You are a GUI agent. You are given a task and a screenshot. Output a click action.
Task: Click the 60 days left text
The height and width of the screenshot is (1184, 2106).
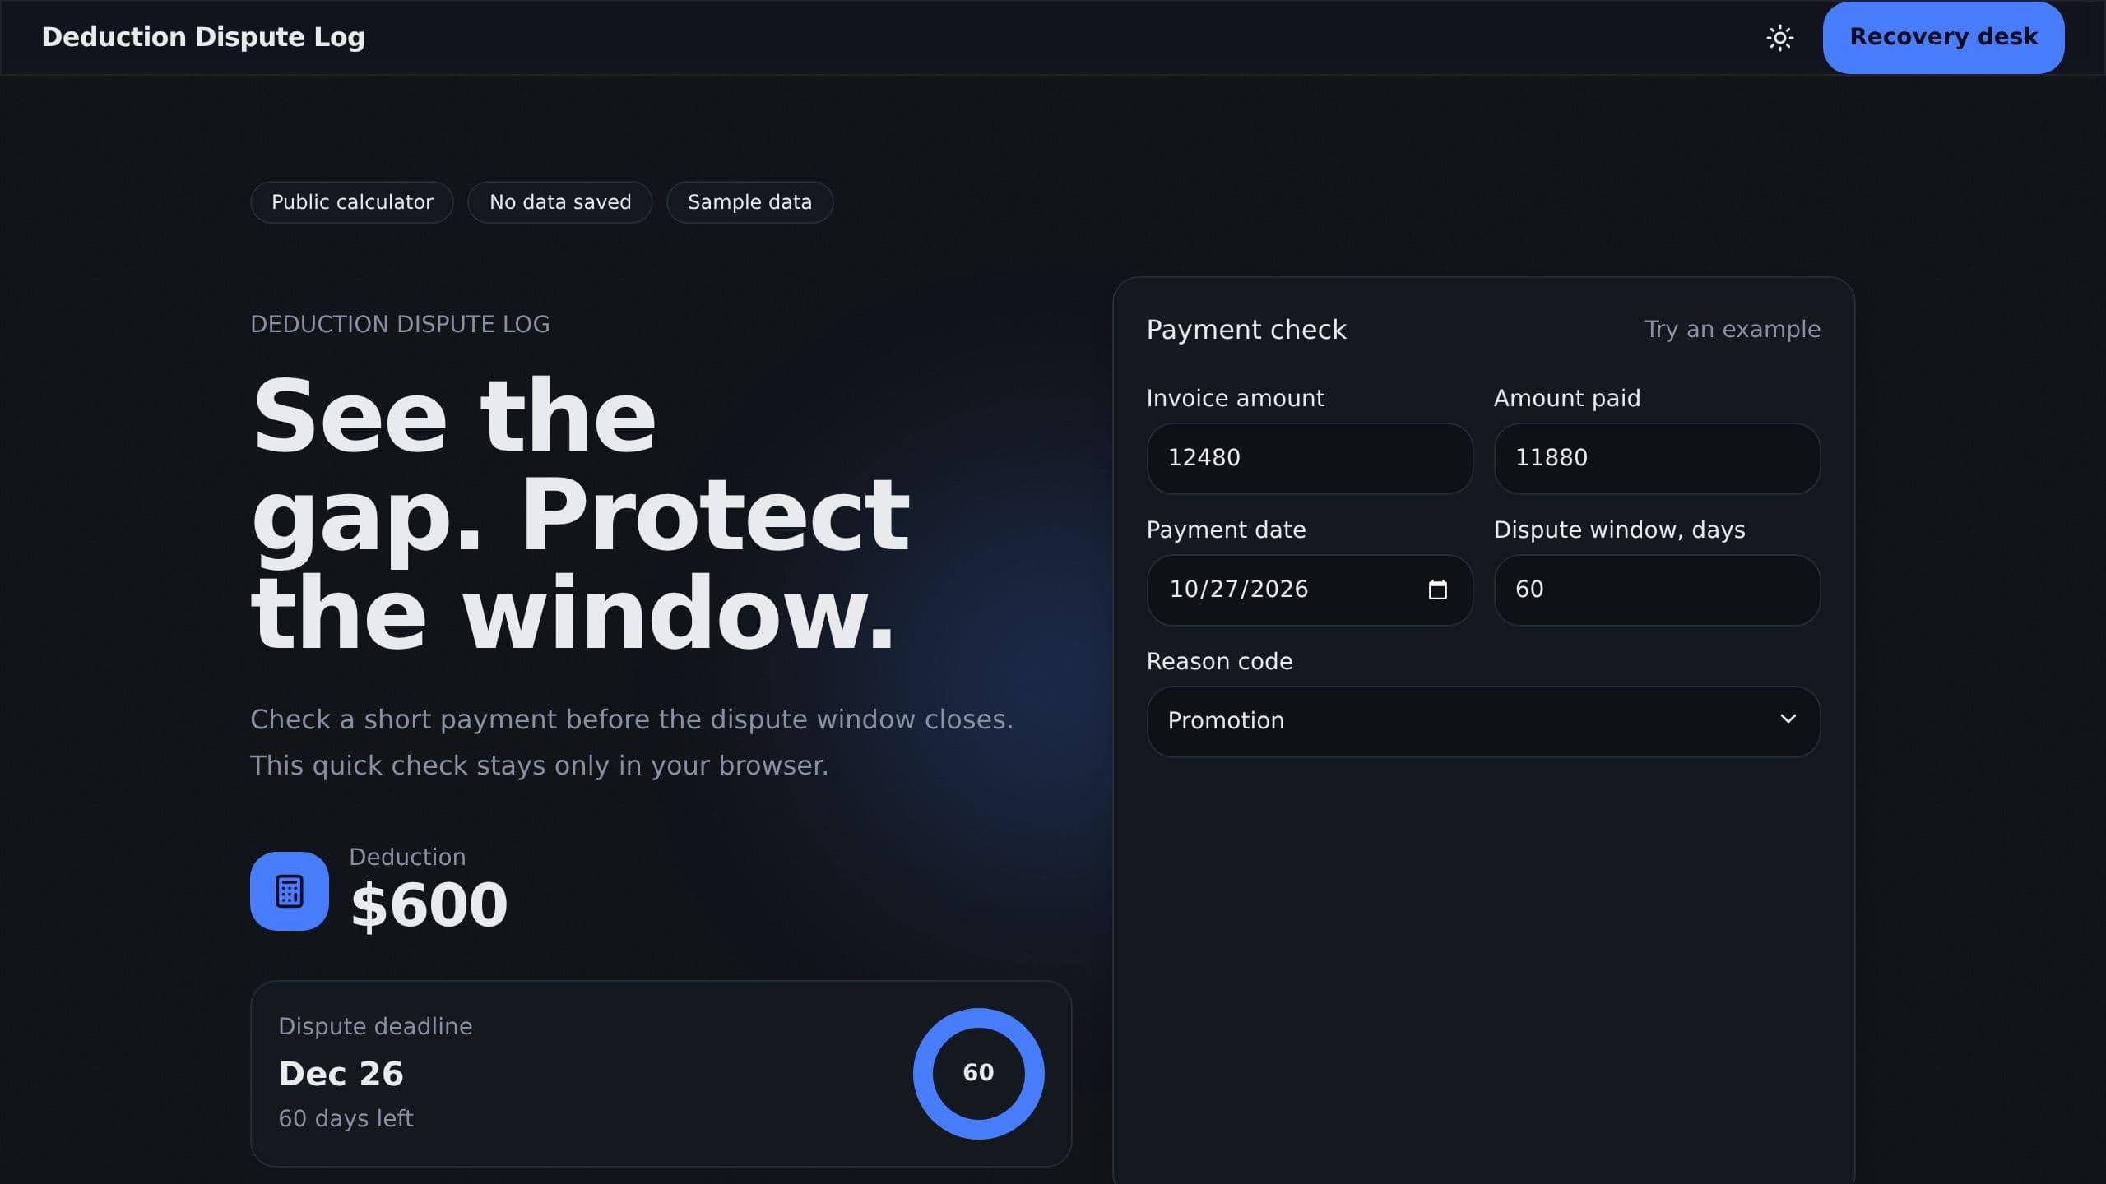(x=346, y=1118)
